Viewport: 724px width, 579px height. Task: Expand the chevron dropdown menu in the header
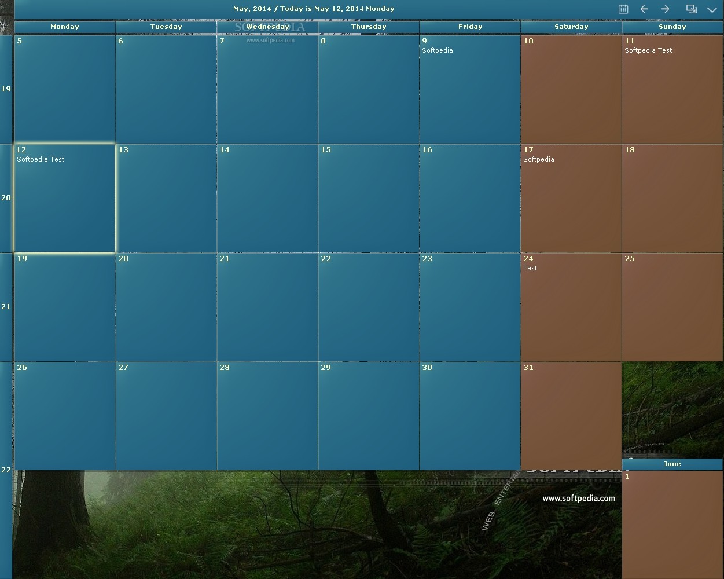(712, 9)
